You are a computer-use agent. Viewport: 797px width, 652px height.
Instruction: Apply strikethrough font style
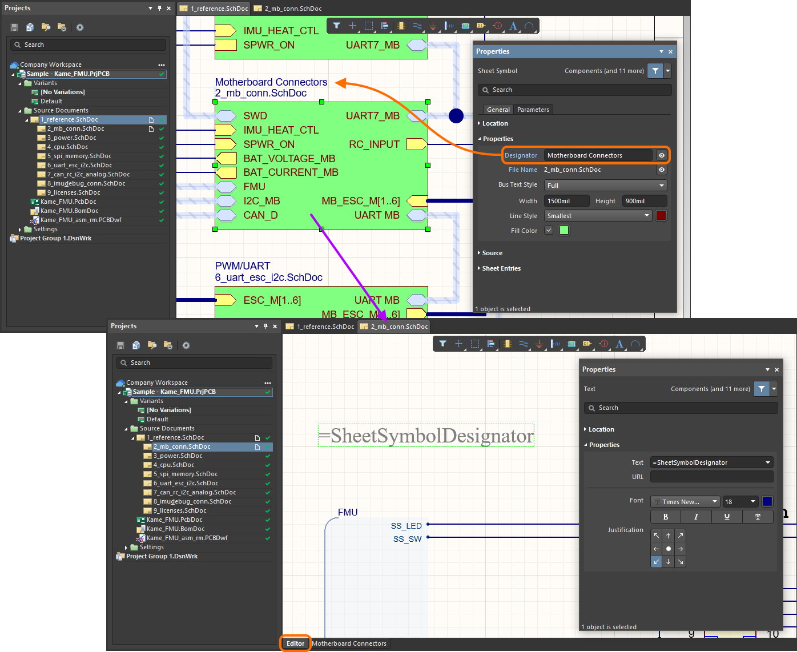pos(758,517)
